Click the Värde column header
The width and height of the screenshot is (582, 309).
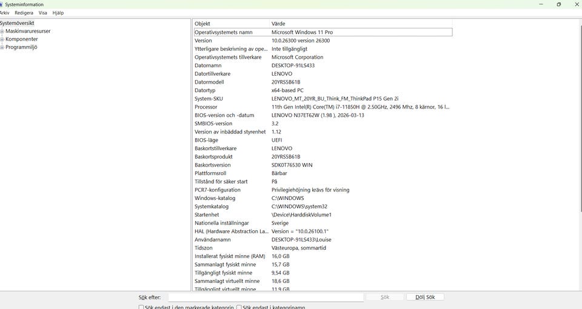pyautogui.click(x=361, y=24)
